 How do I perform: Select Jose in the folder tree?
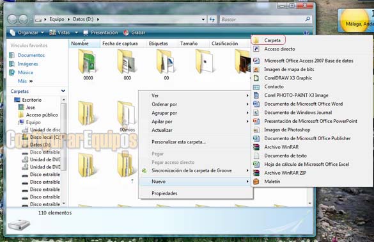pyautogui.click(x=30, y=108)
